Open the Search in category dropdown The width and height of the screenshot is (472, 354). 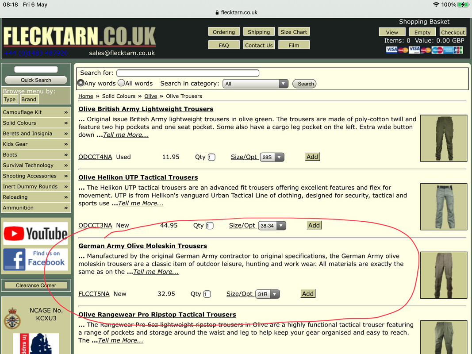click(255, 84)
